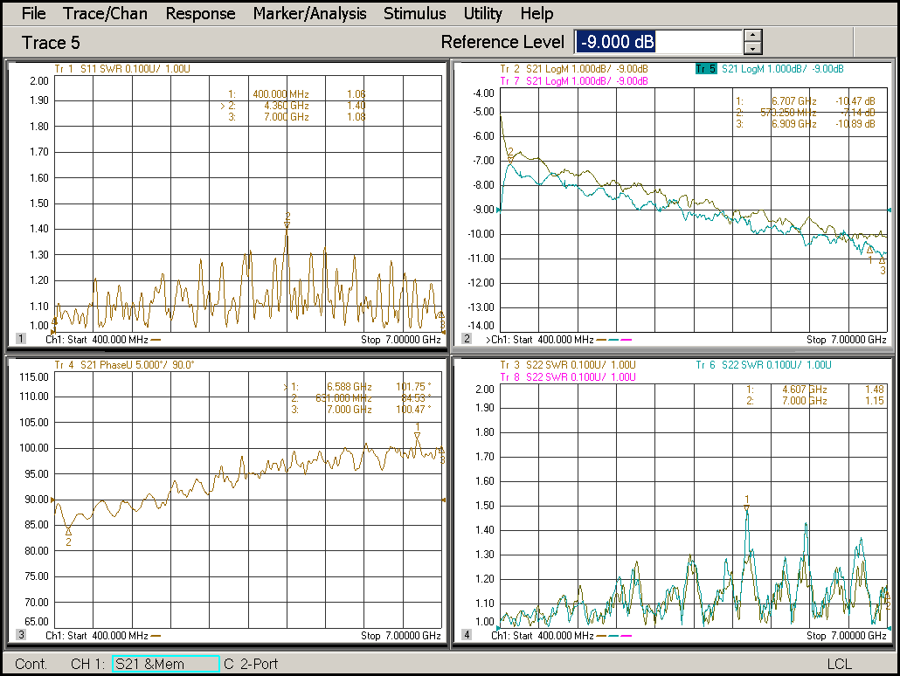Click the window 2 number badge
The image size is (900, 676).
coord(467,339)
